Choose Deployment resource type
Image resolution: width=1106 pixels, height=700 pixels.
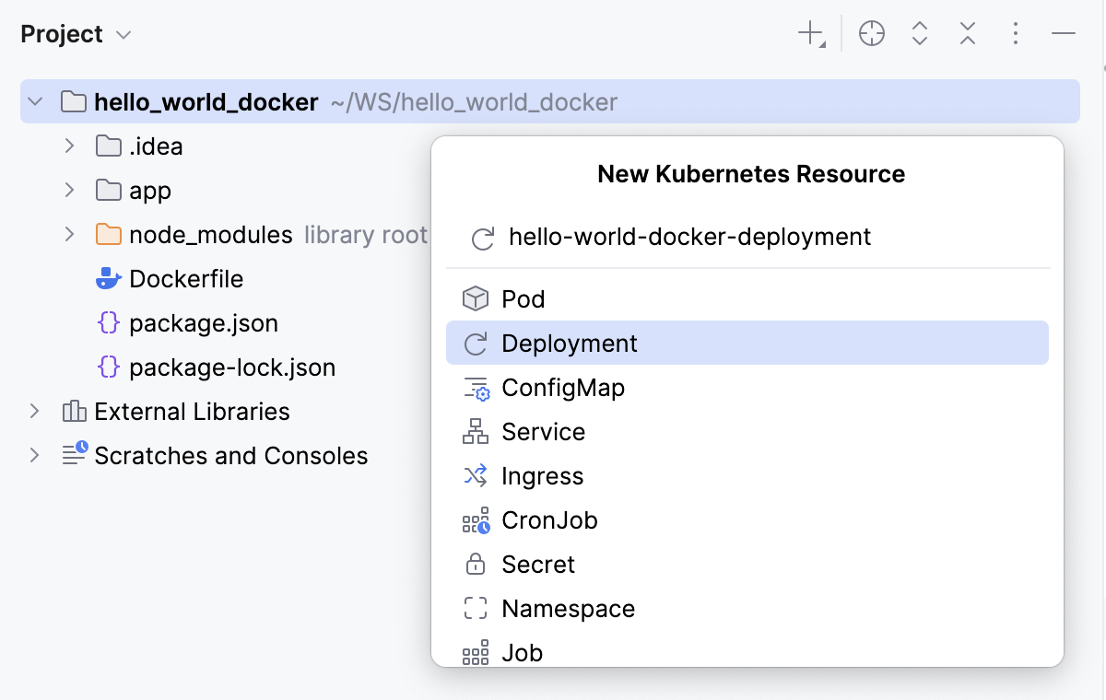pos(747,343)
